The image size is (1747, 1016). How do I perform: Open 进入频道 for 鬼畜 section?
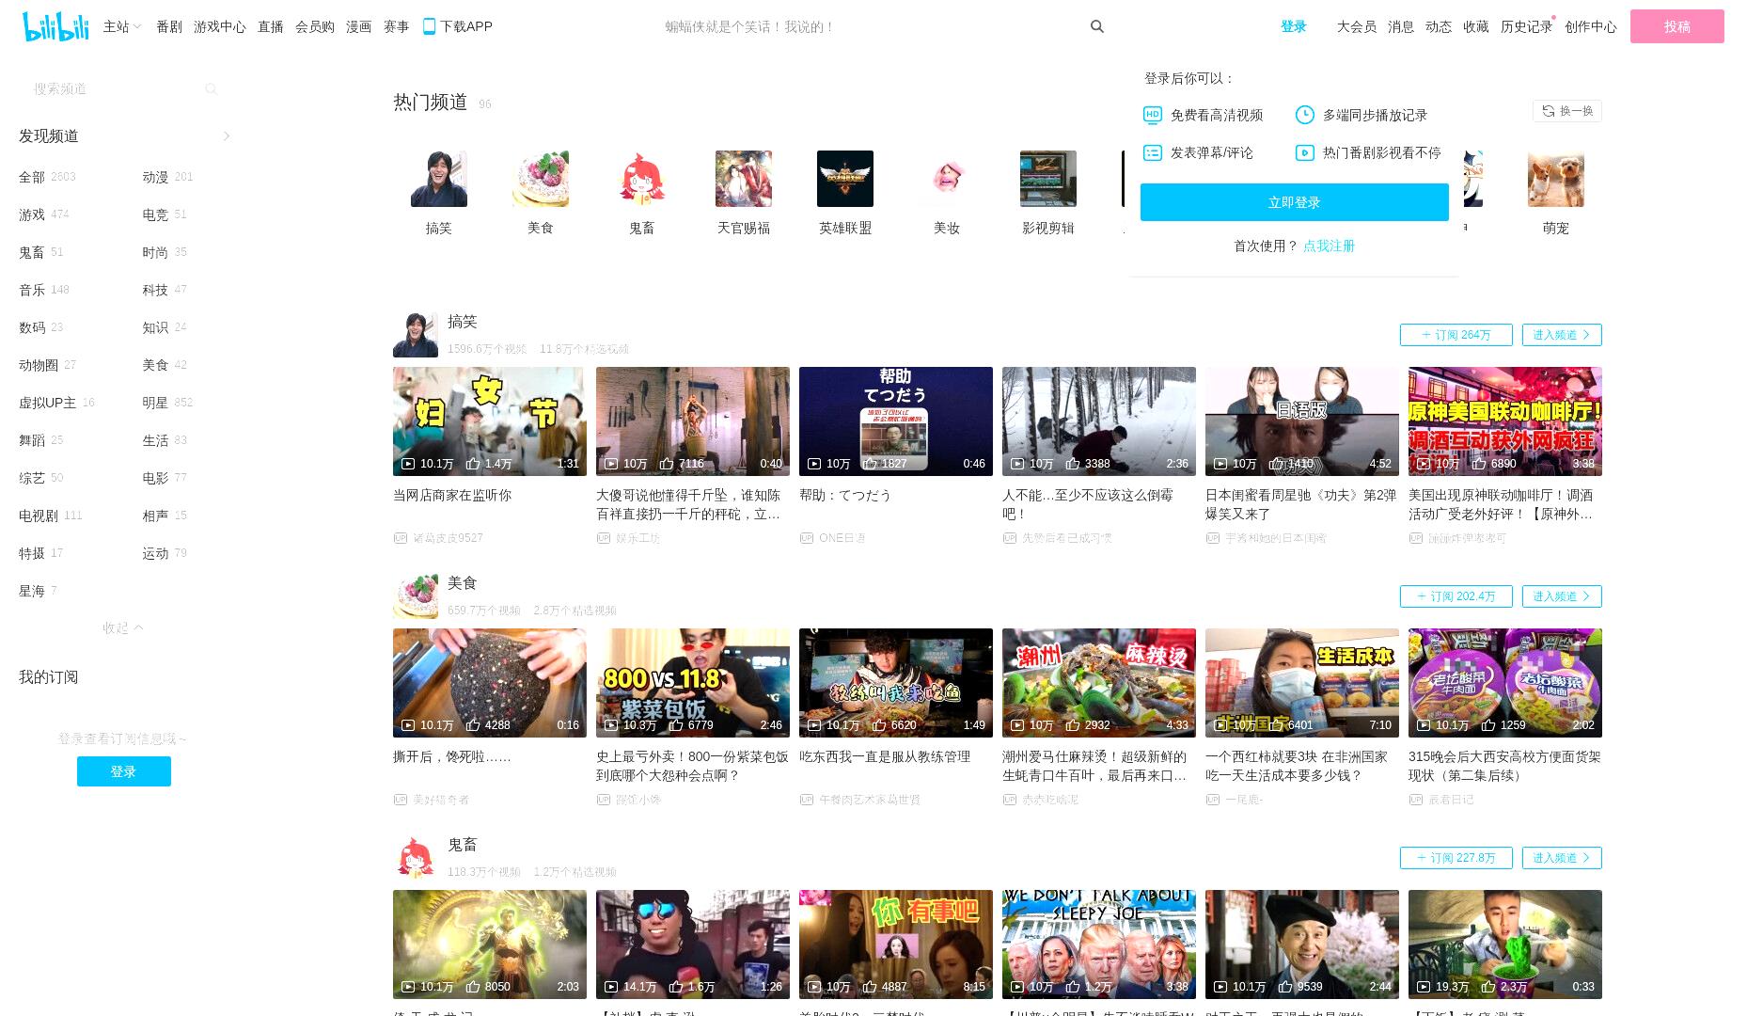pyautogui.click(x=1562, y=858)
